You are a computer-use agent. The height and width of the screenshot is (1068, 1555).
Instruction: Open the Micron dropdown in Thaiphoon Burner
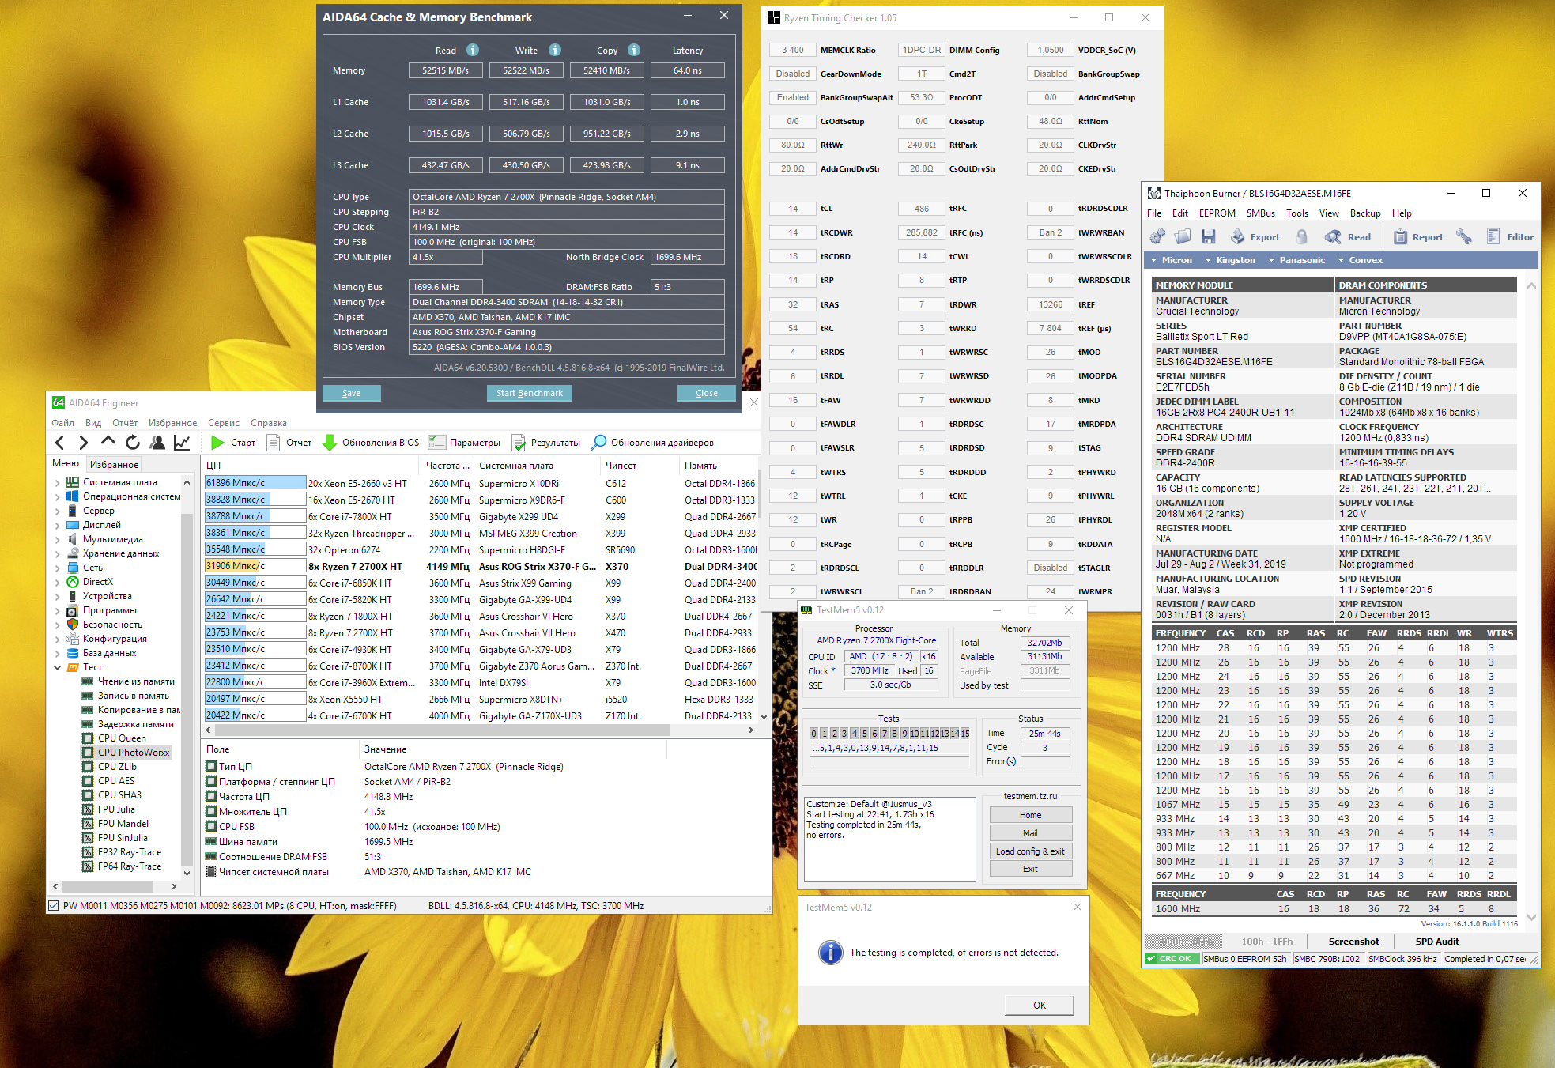tap(1171, 260)
